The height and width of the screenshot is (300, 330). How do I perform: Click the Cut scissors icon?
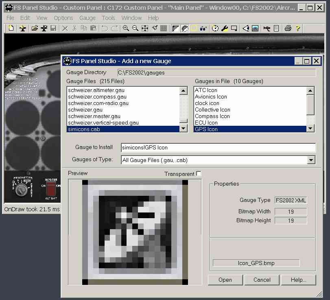pyautogui.click(x=74, y=28)
